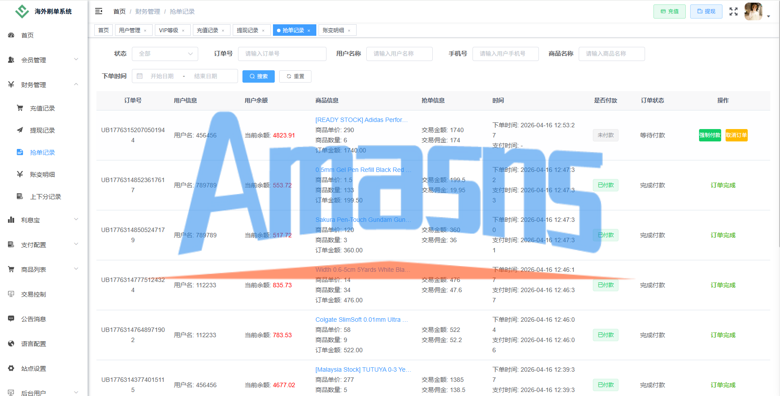Open the user avatar menu
The width and height of the screenshot is (780, 396).
[753, 11]
